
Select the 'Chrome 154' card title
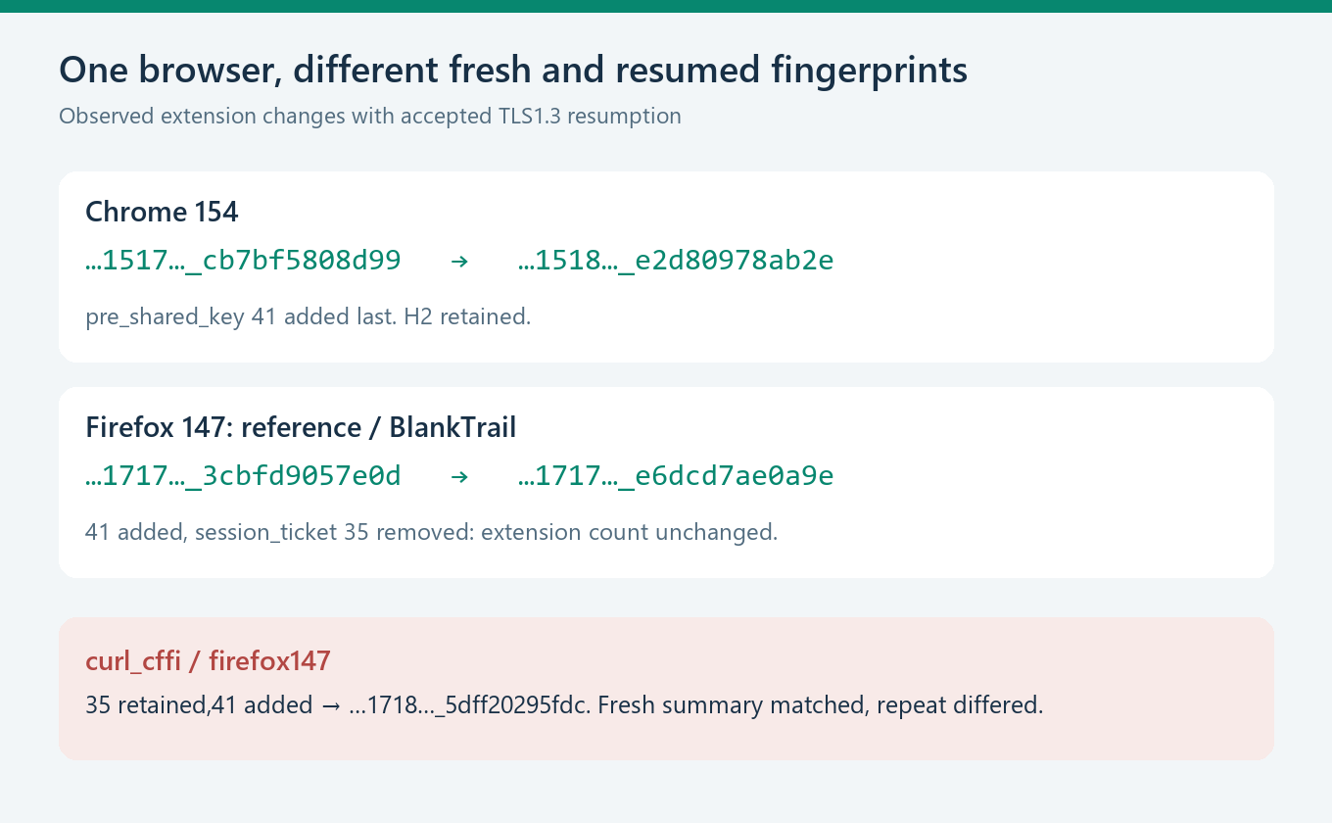pos(163,212)
